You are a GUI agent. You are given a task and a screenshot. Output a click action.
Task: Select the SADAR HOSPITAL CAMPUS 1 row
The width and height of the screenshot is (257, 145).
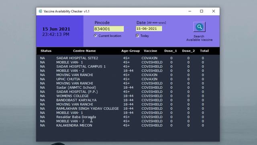[122, 66]
